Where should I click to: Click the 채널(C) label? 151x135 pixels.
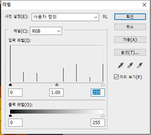21,31
